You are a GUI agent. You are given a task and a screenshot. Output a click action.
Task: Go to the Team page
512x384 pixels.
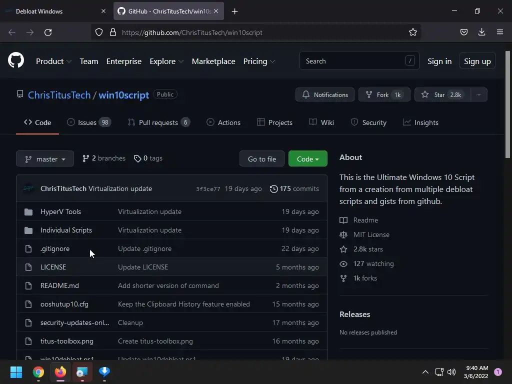tap(89, 61)
